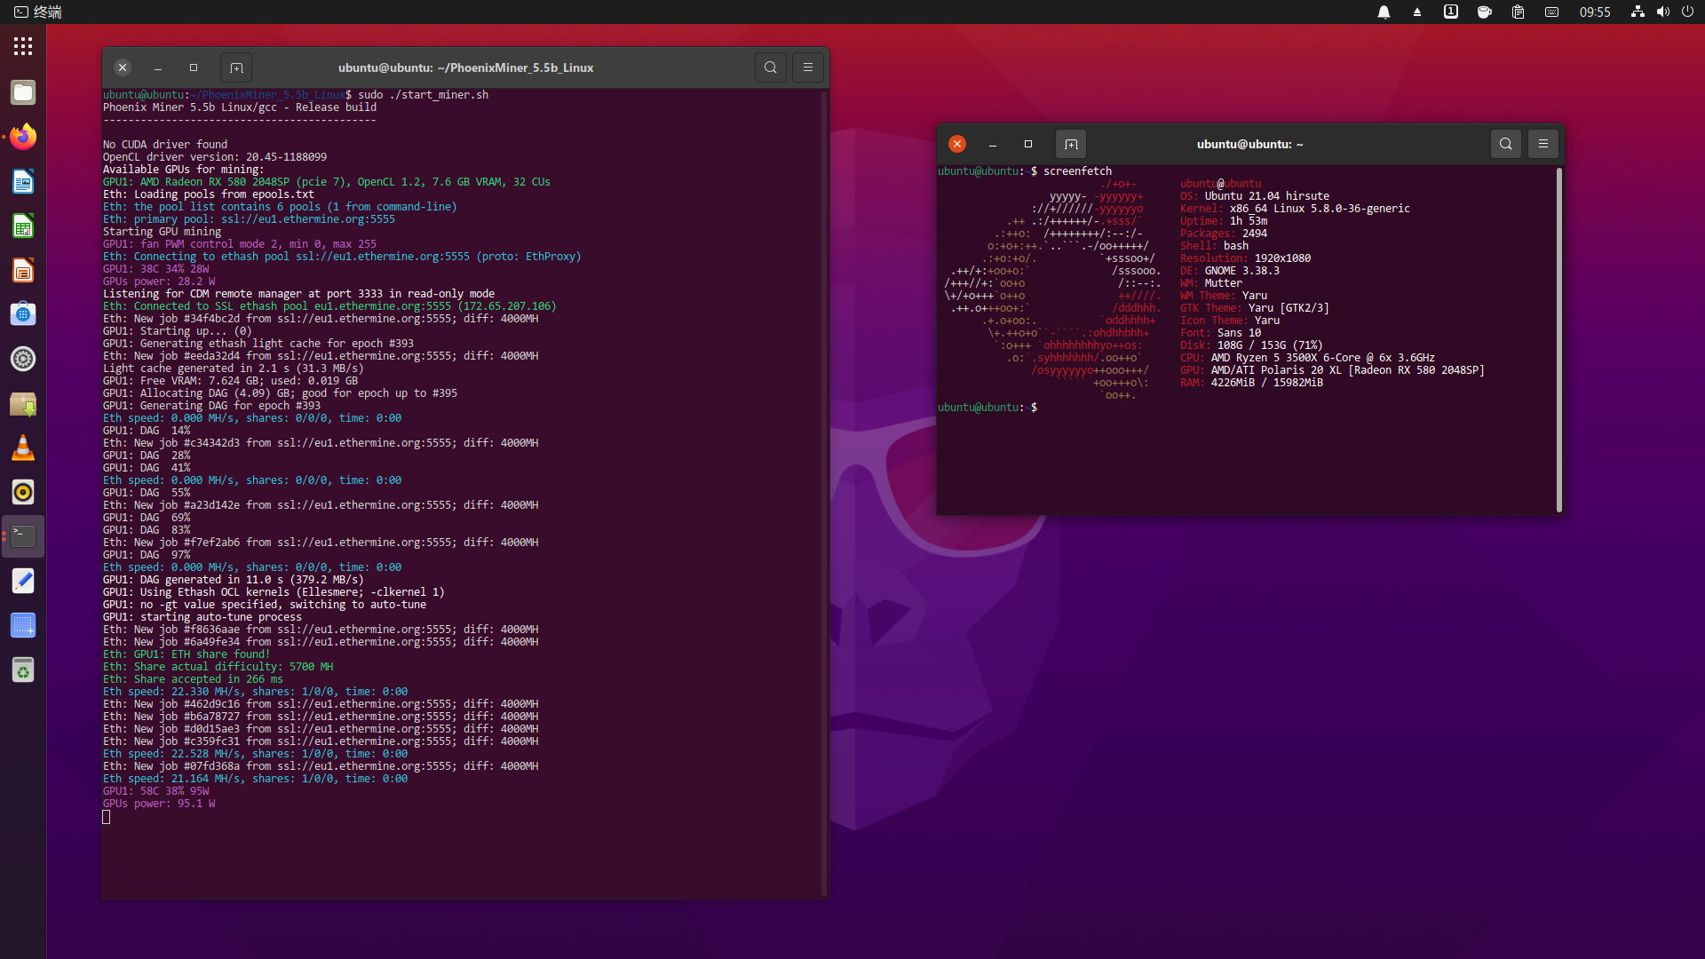The height and width of the screenshot is (959, 1705).
Task: Click 'GPU1: DAG generated in 11.0 s' line
Action: [234, 580]
